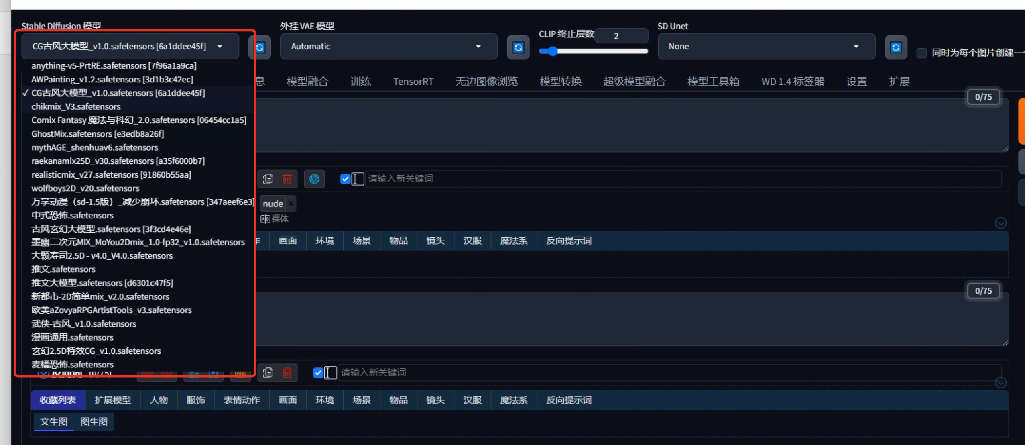This screenshot has width=1025, height=445.
Task: Refresh the Stable Diffusion model list
Action: tap(260, 47)
